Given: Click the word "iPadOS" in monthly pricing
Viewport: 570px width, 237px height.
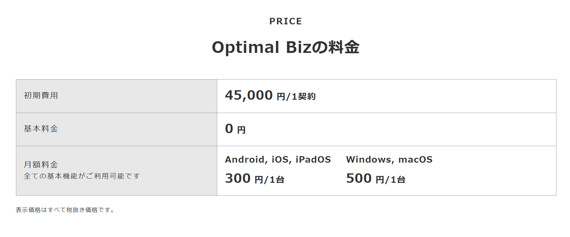Looking at the screenshot, I should tap(313, 160).
